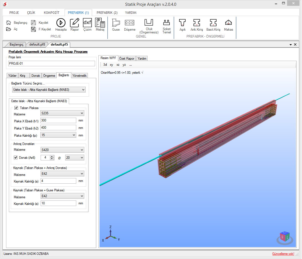Select the Soket Temel foundation tool
Screen dimensions: 302x259
point(167,22)
